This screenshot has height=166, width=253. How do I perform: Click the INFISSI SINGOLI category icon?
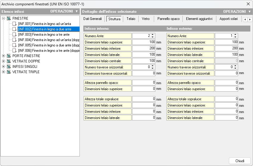coord(9,67)
